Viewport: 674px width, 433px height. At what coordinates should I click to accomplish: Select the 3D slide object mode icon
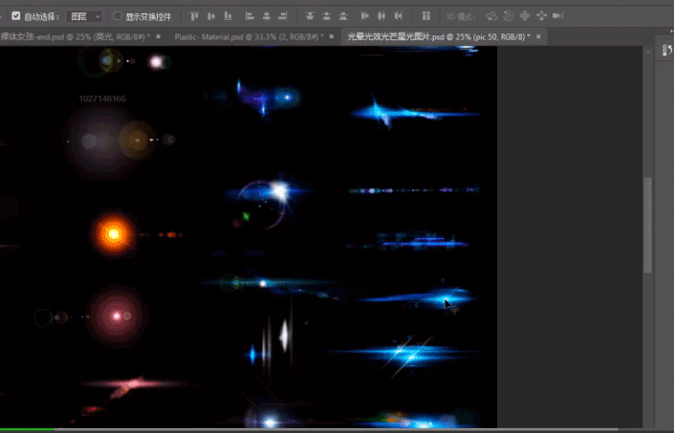click(x=542, y=16)
